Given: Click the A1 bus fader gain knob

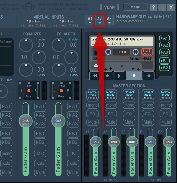Looking at the screenshot, I should coord(96,142).
